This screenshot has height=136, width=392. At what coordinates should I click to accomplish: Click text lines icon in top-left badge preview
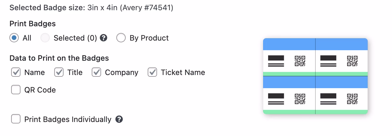click(x=276, y=61)
